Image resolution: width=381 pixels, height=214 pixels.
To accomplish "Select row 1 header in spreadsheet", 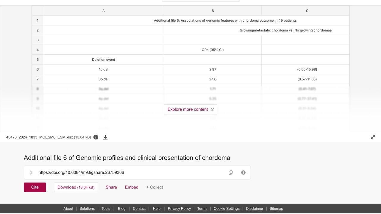I will click(x=38, y=21).
